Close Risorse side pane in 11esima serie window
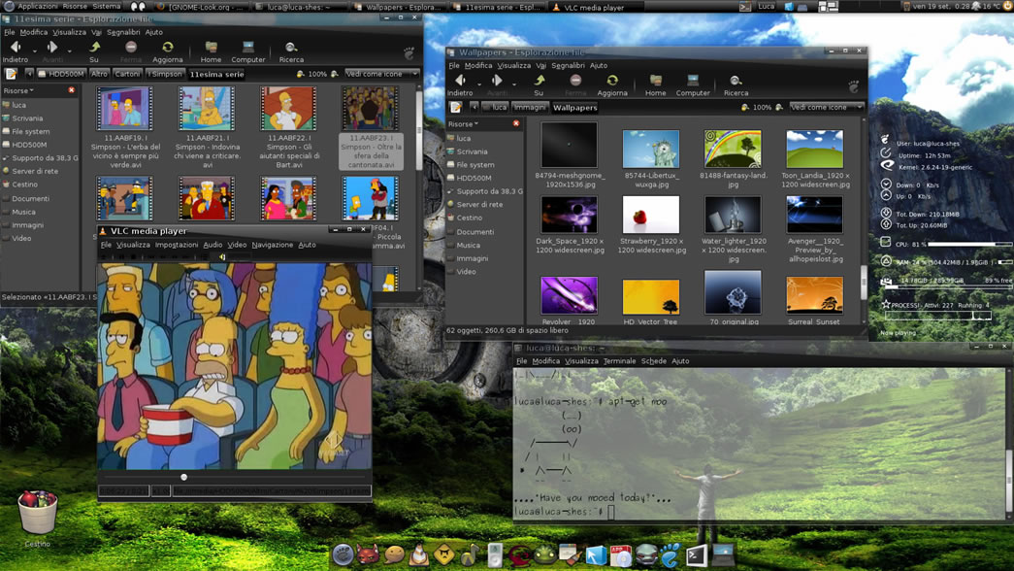 pyautogui.click(x=71, y=90)
